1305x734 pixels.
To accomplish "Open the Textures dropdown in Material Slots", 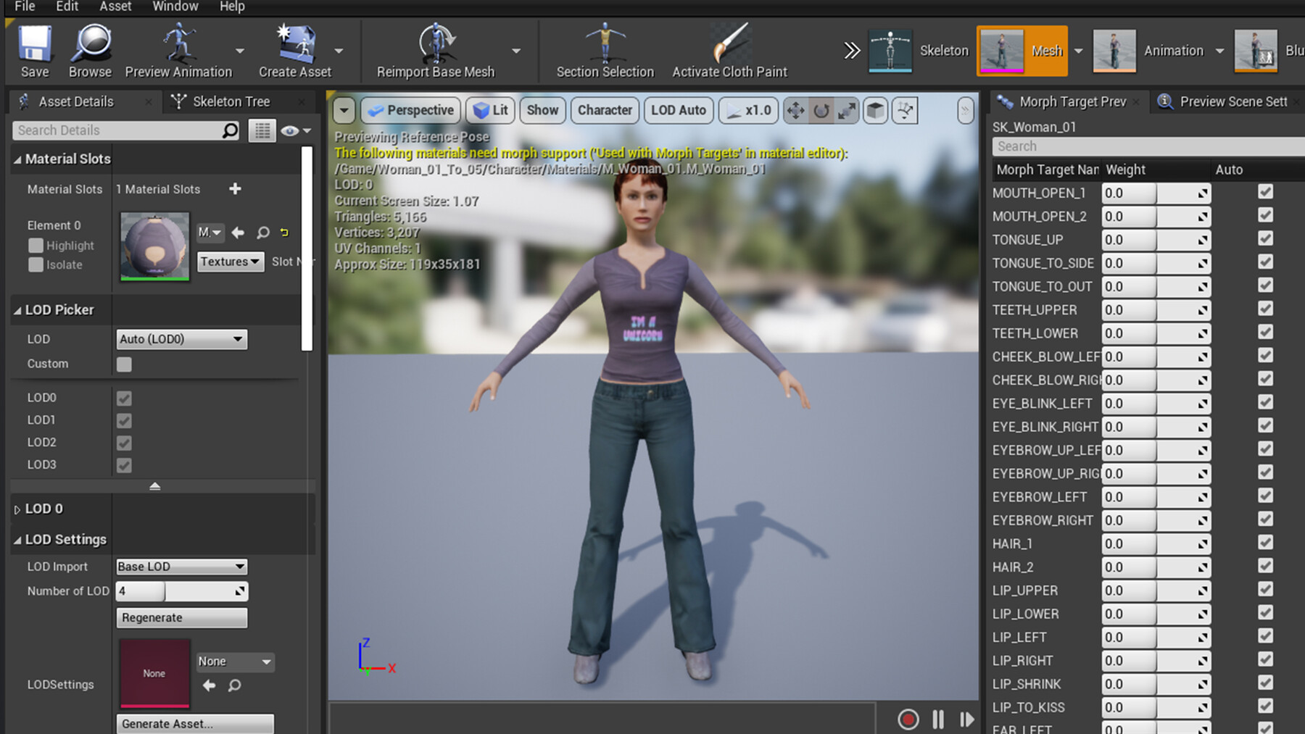I will tap(230, 262).
